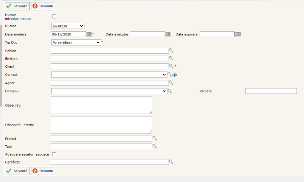Click the bottom Renunta button
Screen dimensions: 304x182
[x=43, y=171]
